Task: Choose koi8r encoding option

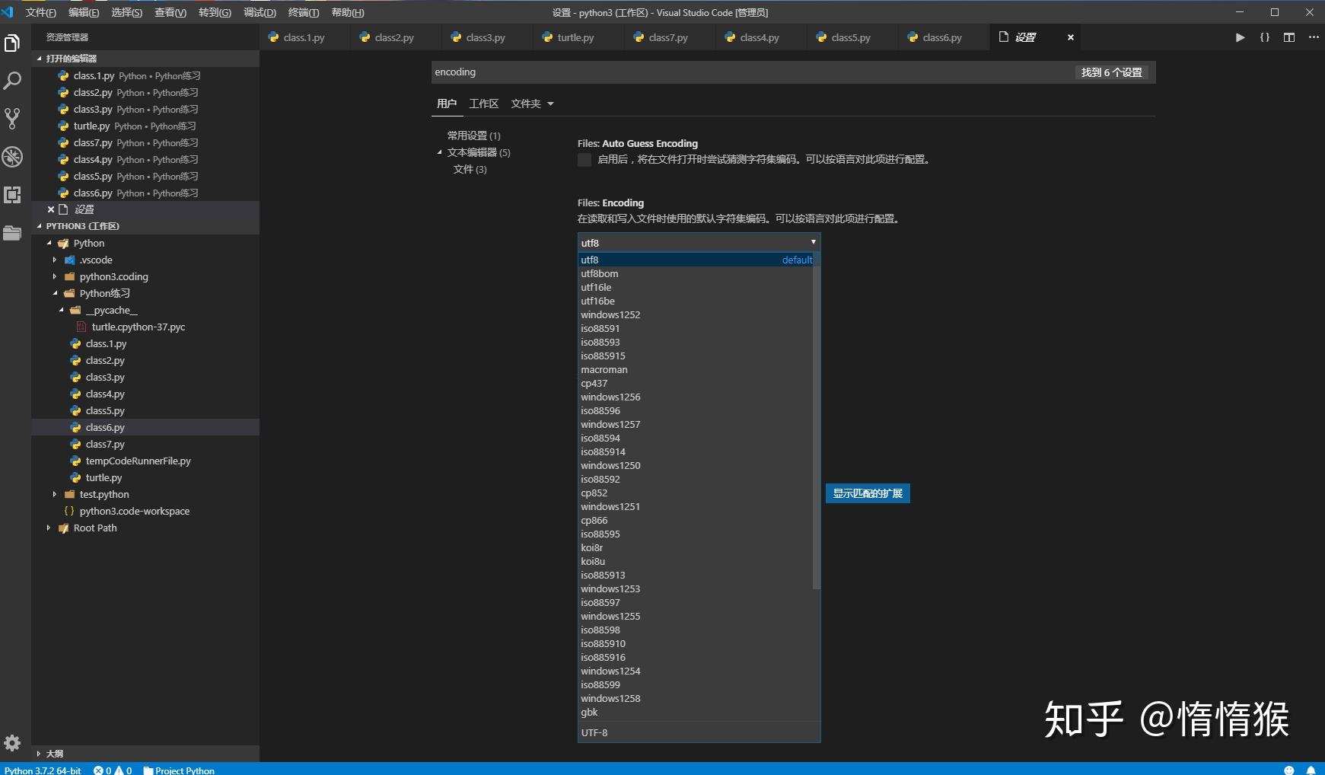Action: (x=696, y=548)
